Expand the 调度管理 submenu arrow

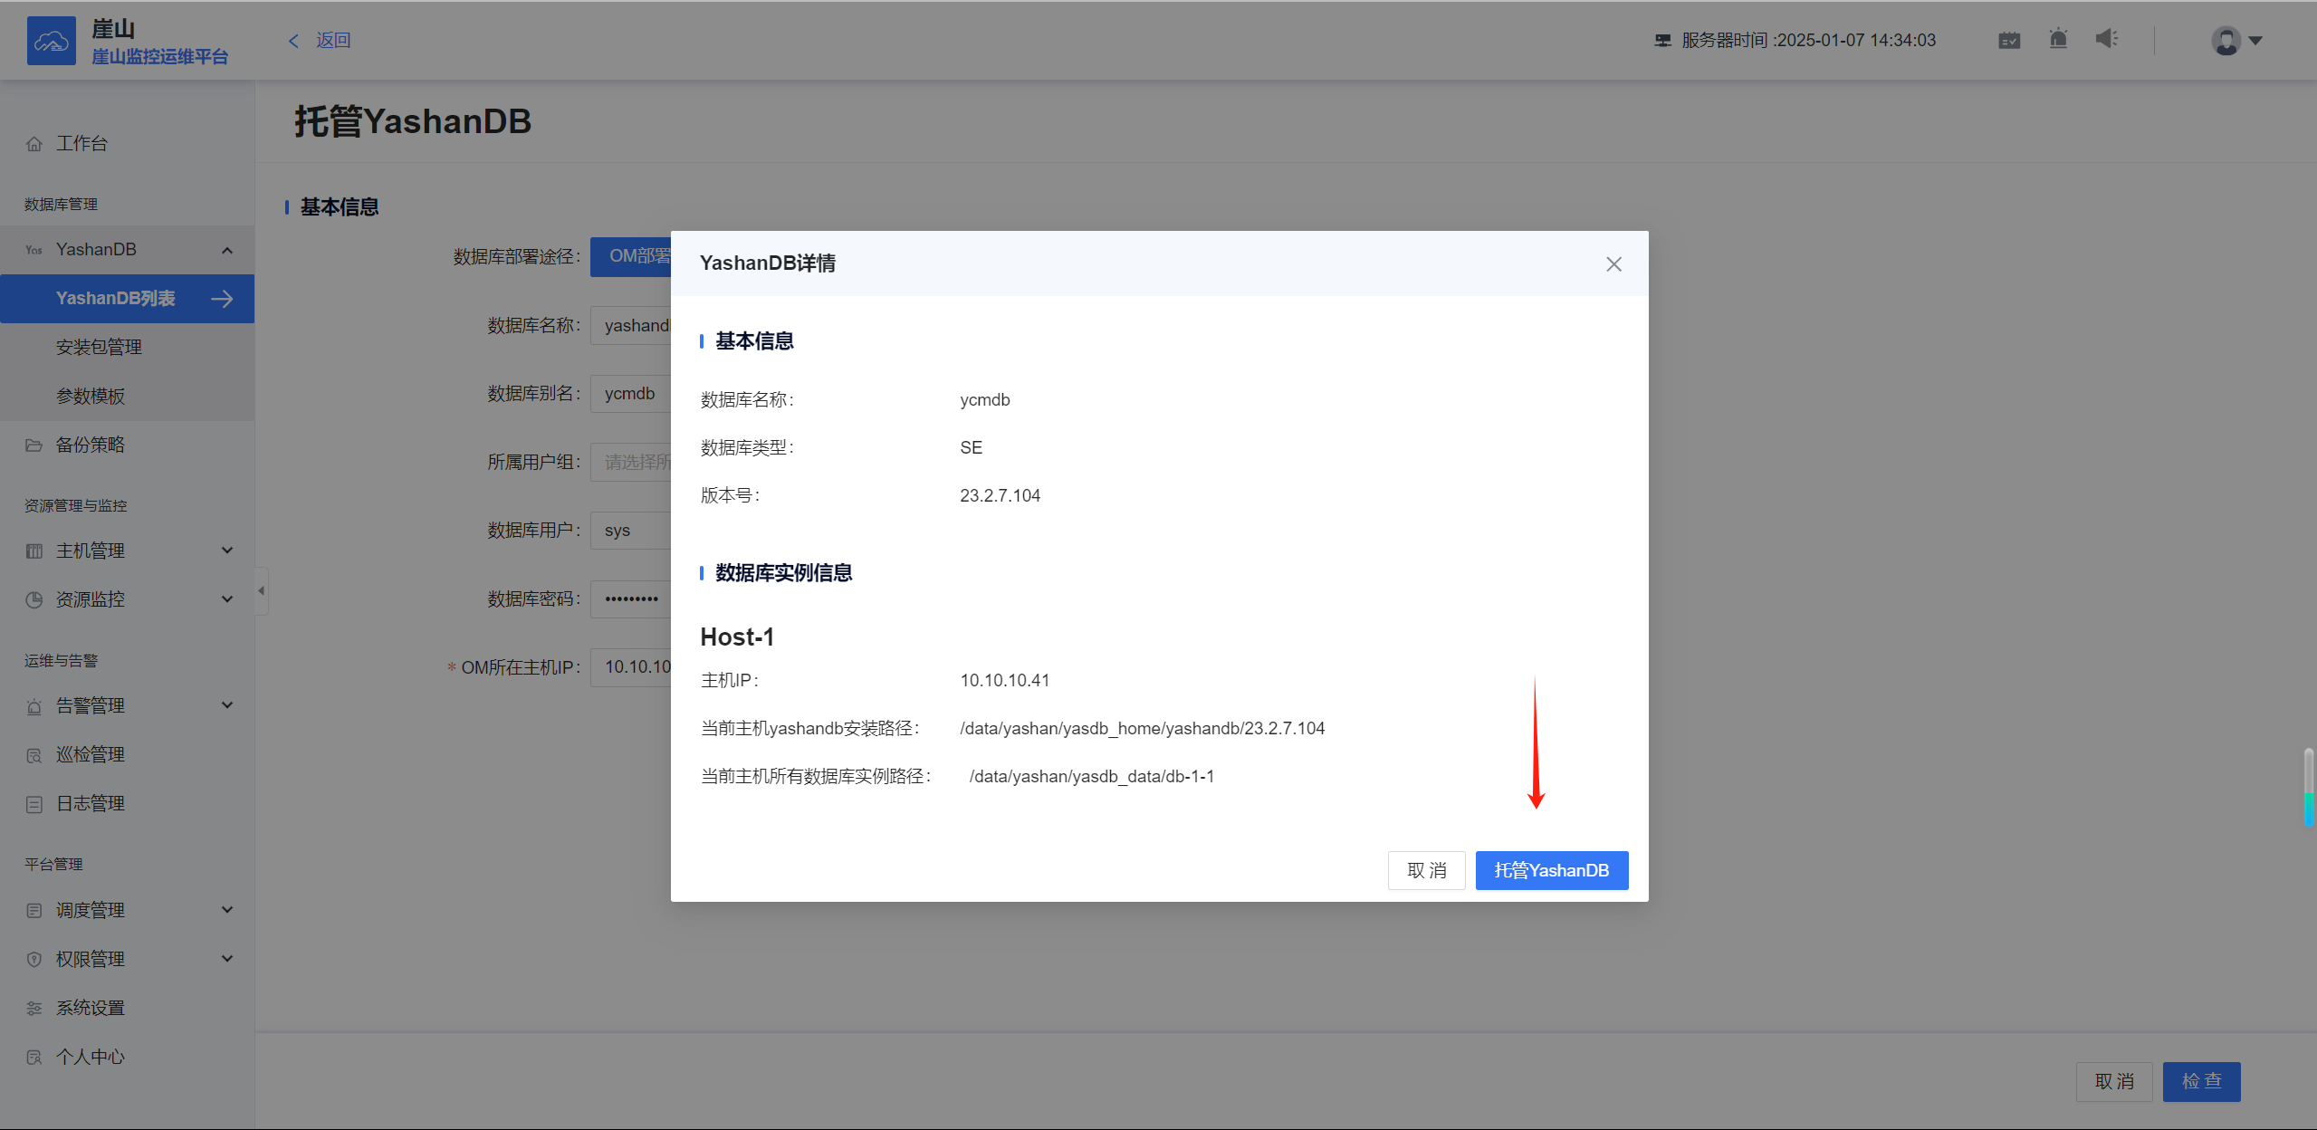pos(227,910)
